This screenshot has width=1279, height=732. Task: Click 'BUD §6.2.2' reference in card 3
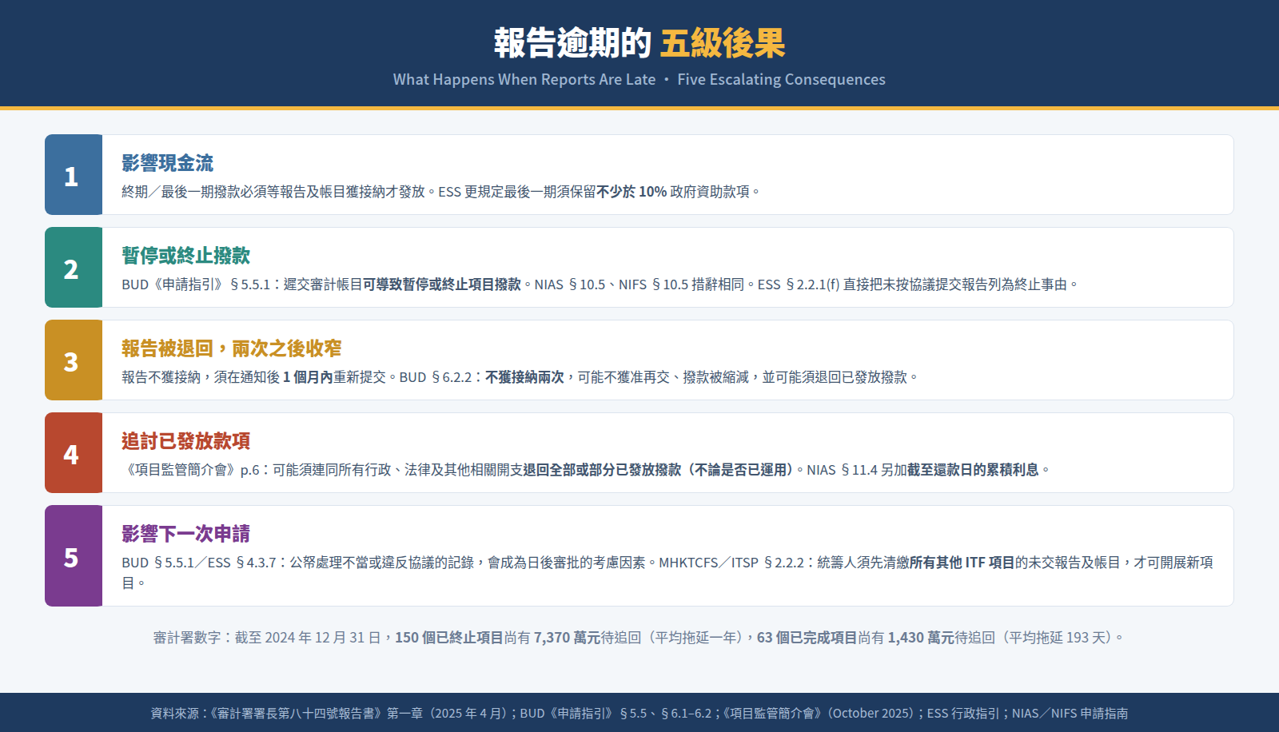pyautogui.click(x=436, y=377)
